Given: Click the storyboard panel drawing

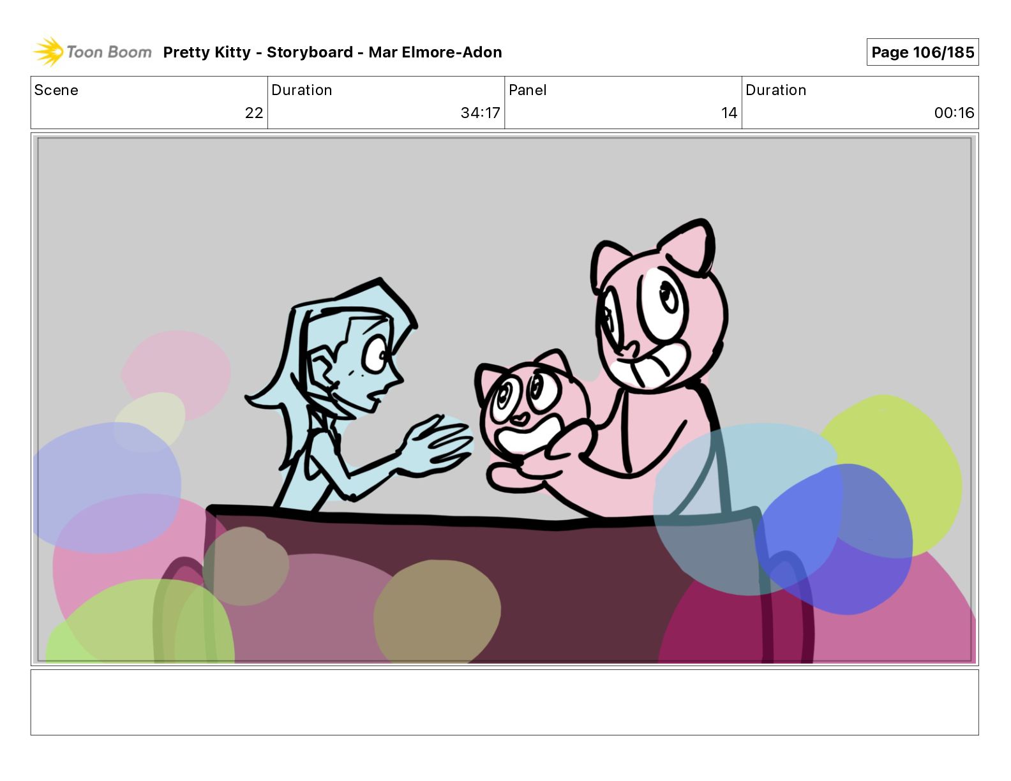Looking at the screenshot, I should (504, 399).
